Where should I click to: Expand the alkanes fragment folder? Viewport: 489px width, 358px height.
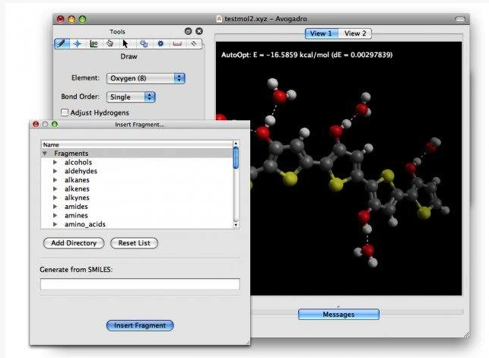point(55,180)
